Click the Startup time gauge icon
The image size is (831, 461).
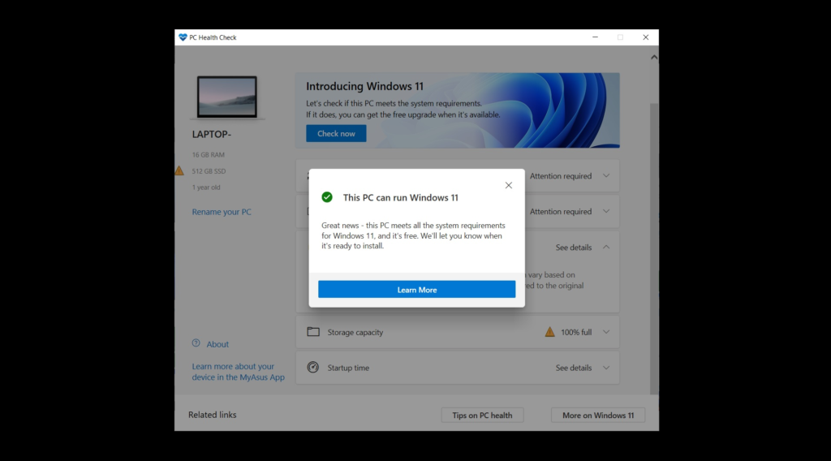pyautogui.click(x=313, y=368)
